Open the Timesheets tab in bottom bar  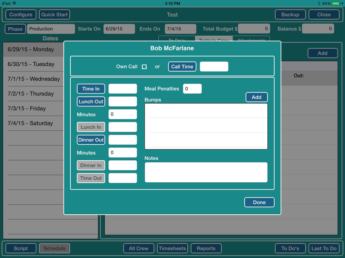click(x=172, y=248)
